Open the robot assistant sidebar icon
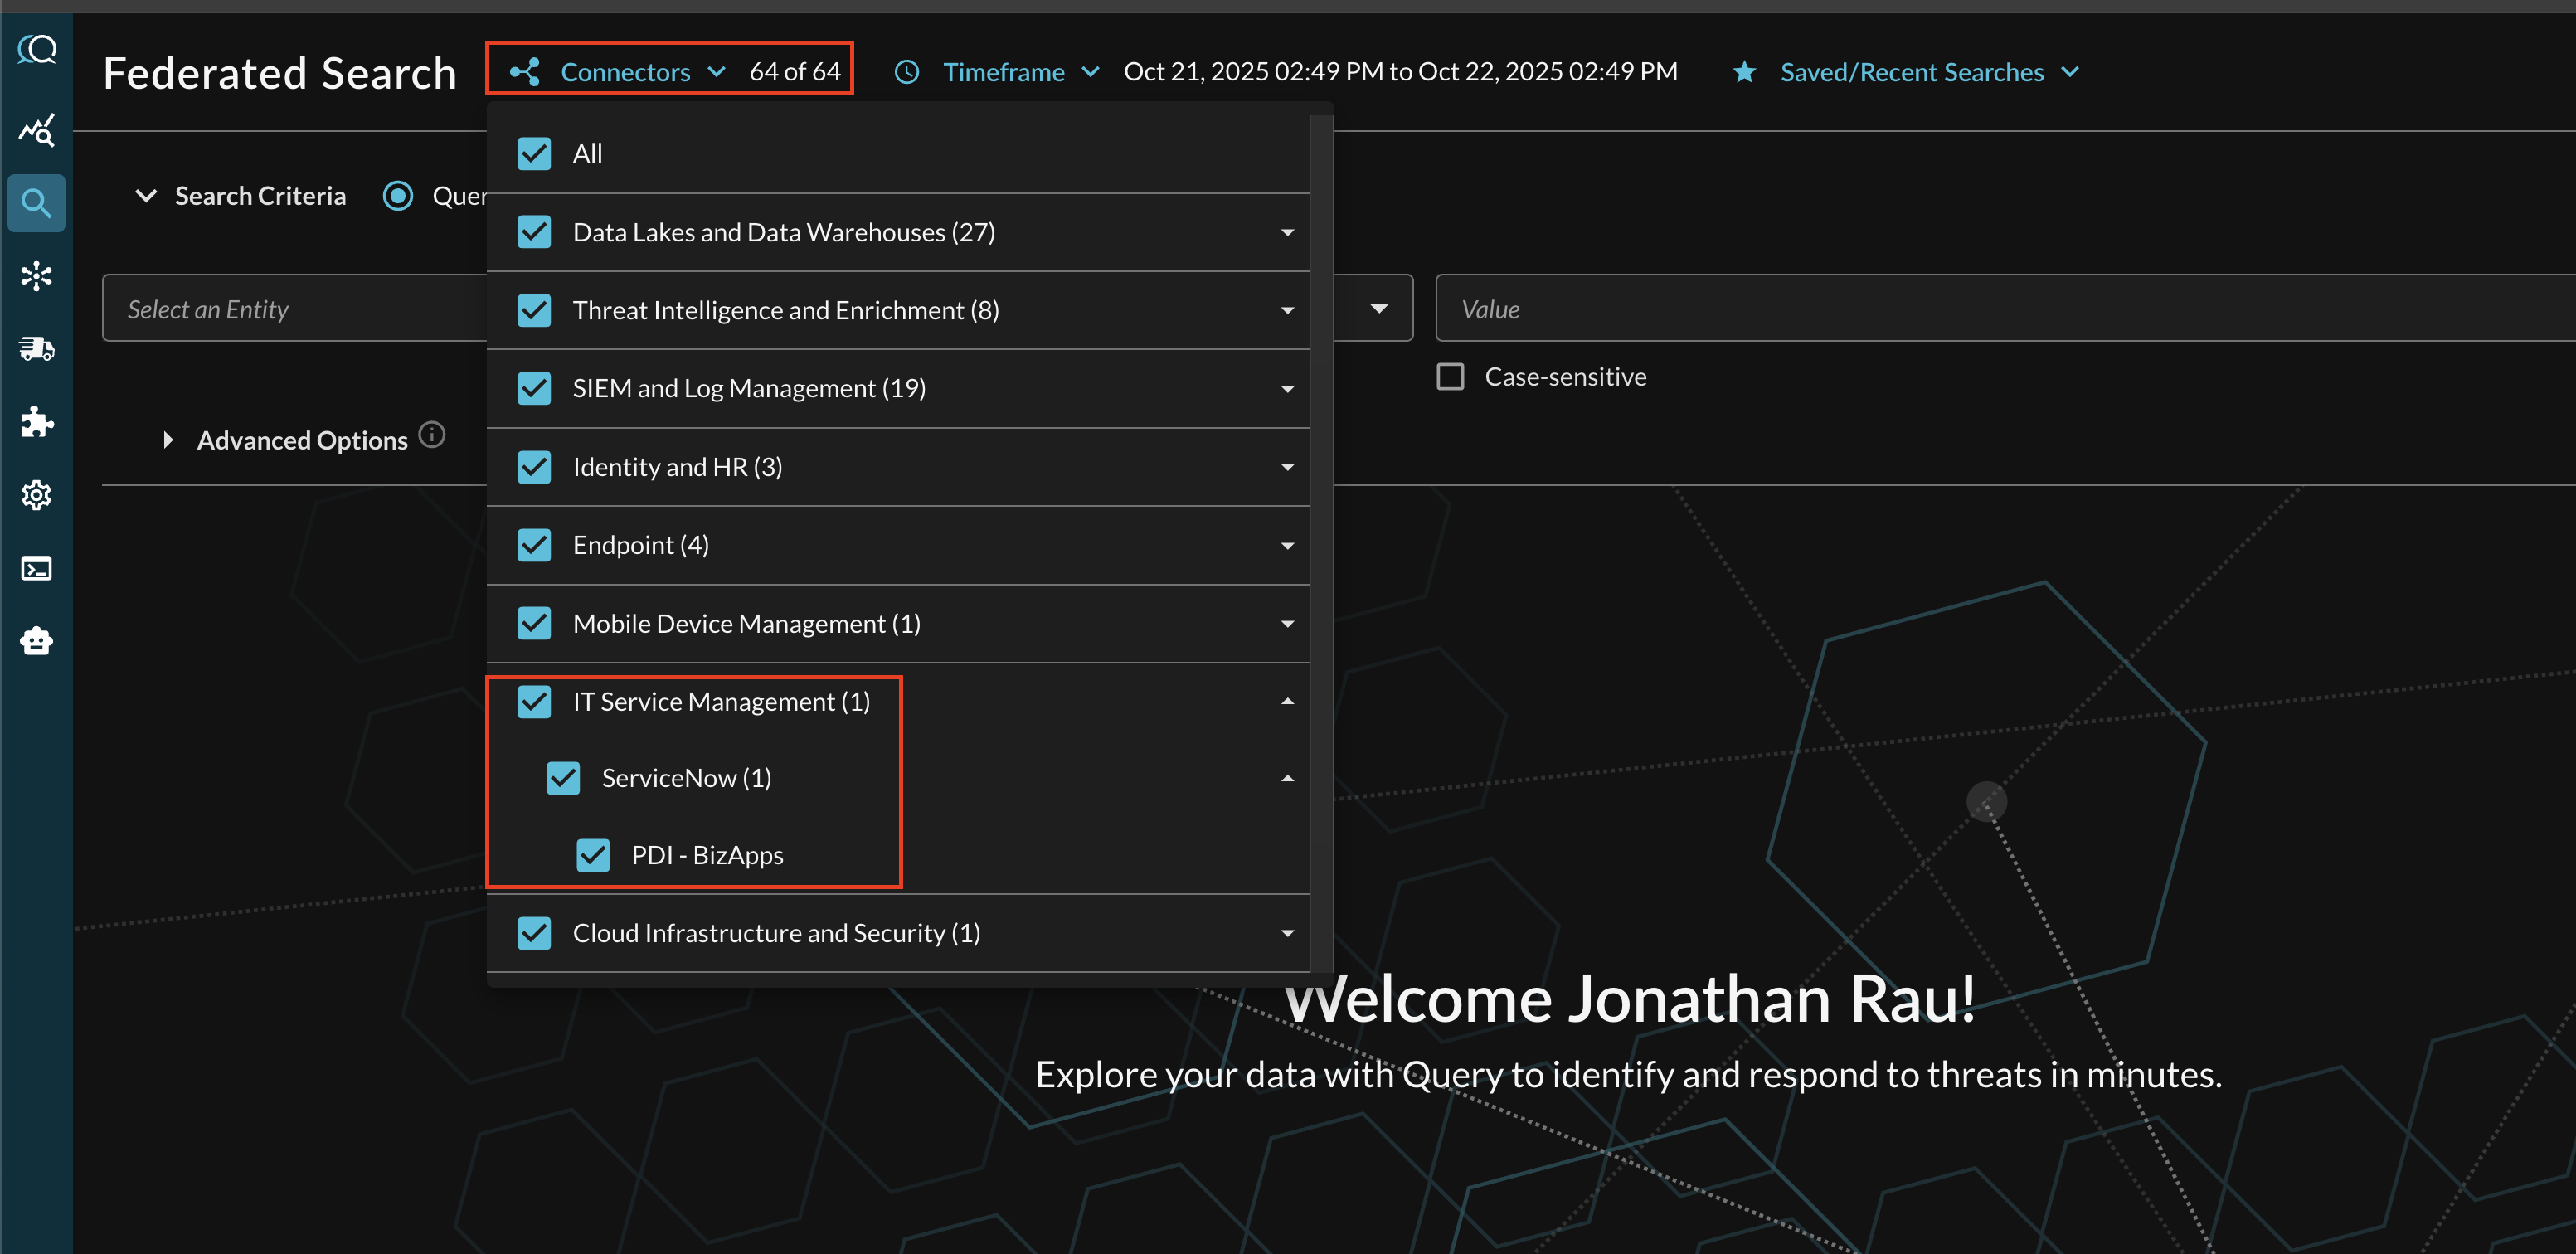This screenshot has height=1254, width=2576. click(x=37, y=641)
